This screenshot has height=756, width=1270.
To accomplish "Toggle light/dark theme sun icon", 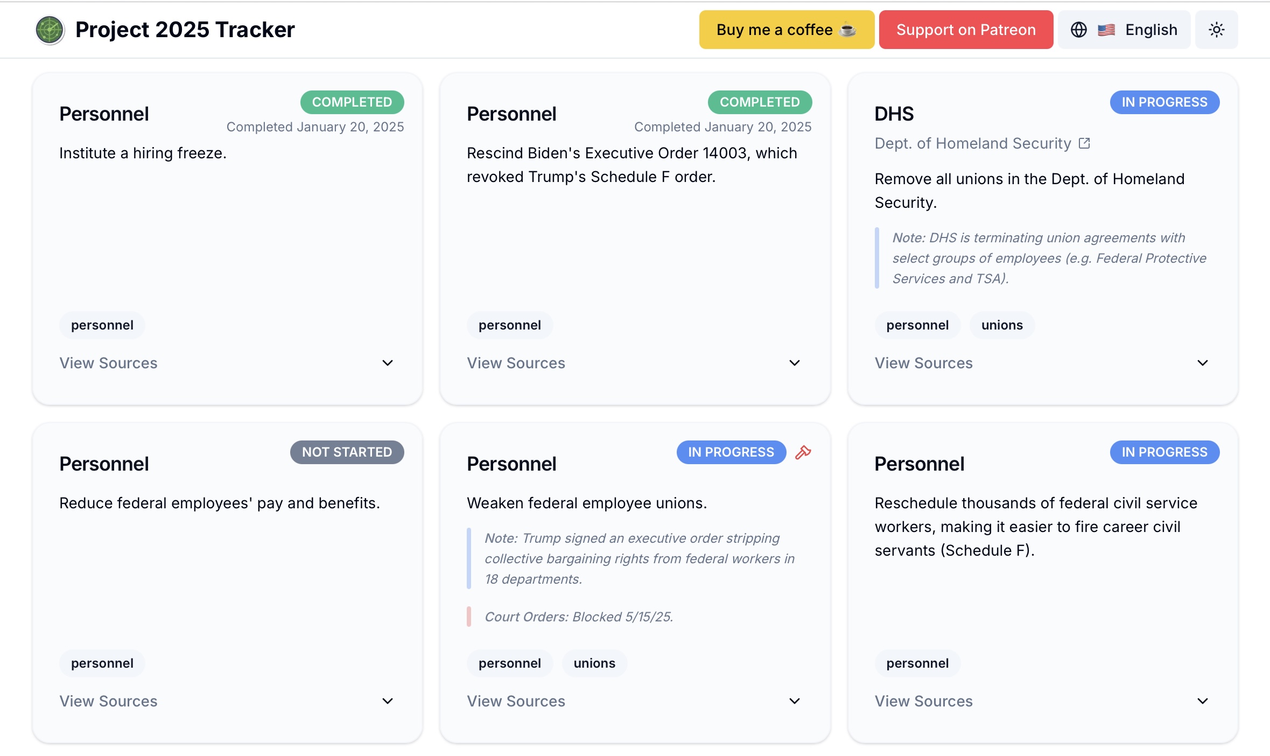I will 1216,30.
